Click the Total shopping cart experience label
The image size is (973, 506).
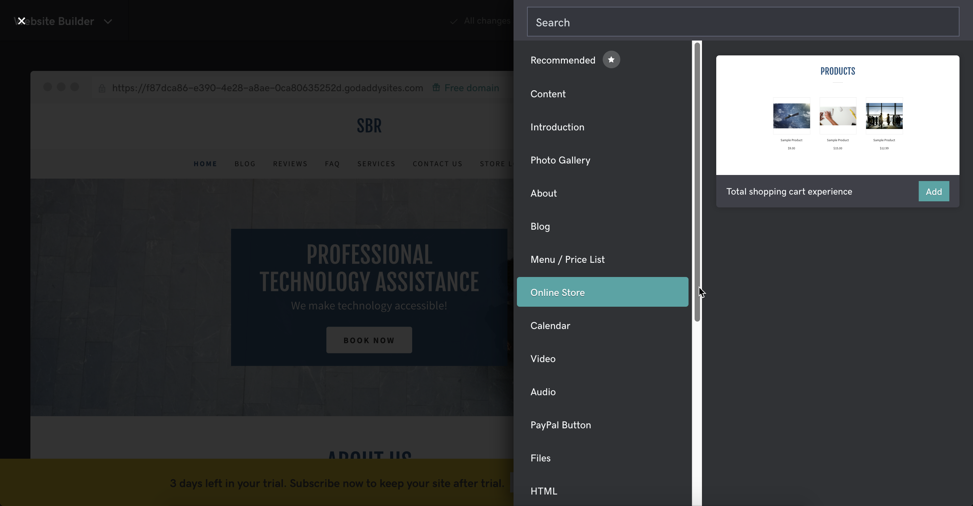pyautogui.click(x=789, y=192)
